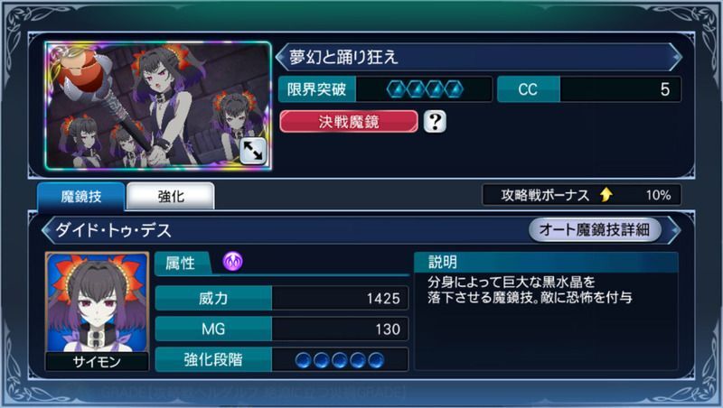Screen dimensions: 723x408
Task: Click the right arrow of the title banner
Action: pyautogui.click(x=676, y=57)
